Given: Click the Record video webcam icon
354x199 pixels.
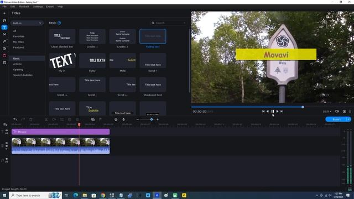Looking at the screenshot, I should [x=116, y=119].
